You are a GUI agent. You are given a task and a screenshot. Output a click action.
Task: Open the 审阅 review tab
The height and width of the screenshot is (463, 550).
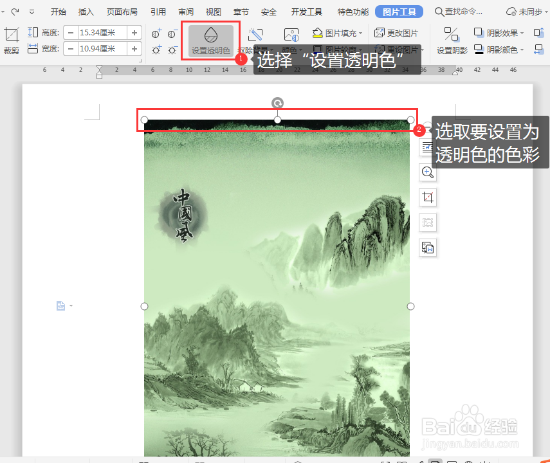(185, 12)
